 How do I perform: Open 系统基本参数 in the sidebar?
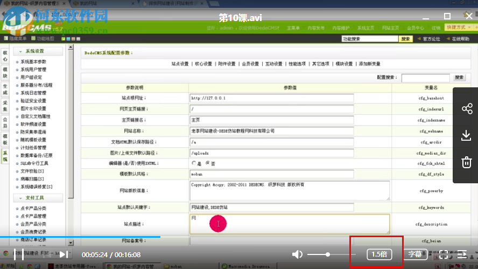[x=33, y=61]
